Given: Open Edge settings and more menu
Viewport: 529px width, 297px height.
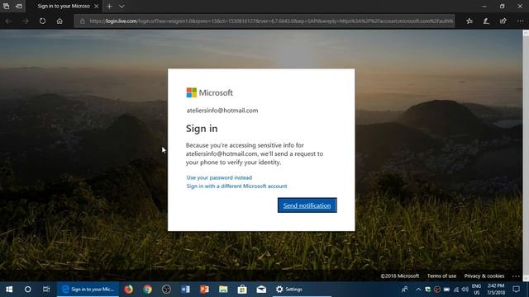Looking at the screenshot, I should pos(520,21).
